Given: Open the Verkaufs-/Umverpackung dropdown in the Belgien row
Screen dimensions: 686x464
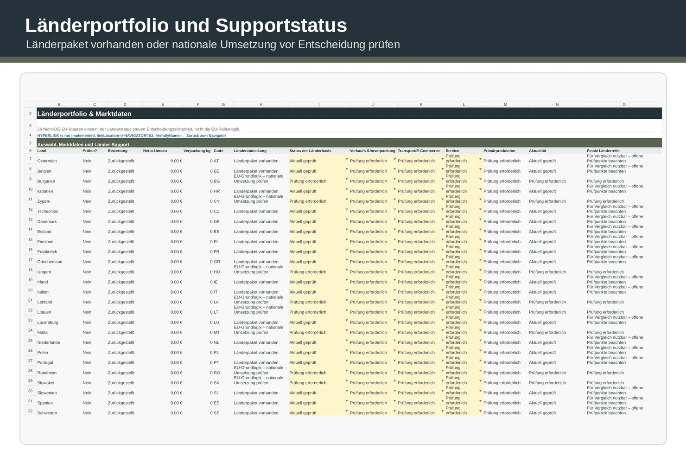Looking at the screenshot, I should (x=395, y=169).
